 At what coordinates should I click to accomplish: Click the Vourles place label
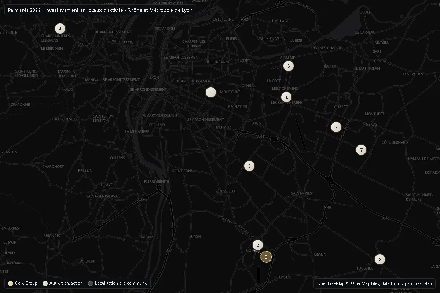(x=87, y=262)
